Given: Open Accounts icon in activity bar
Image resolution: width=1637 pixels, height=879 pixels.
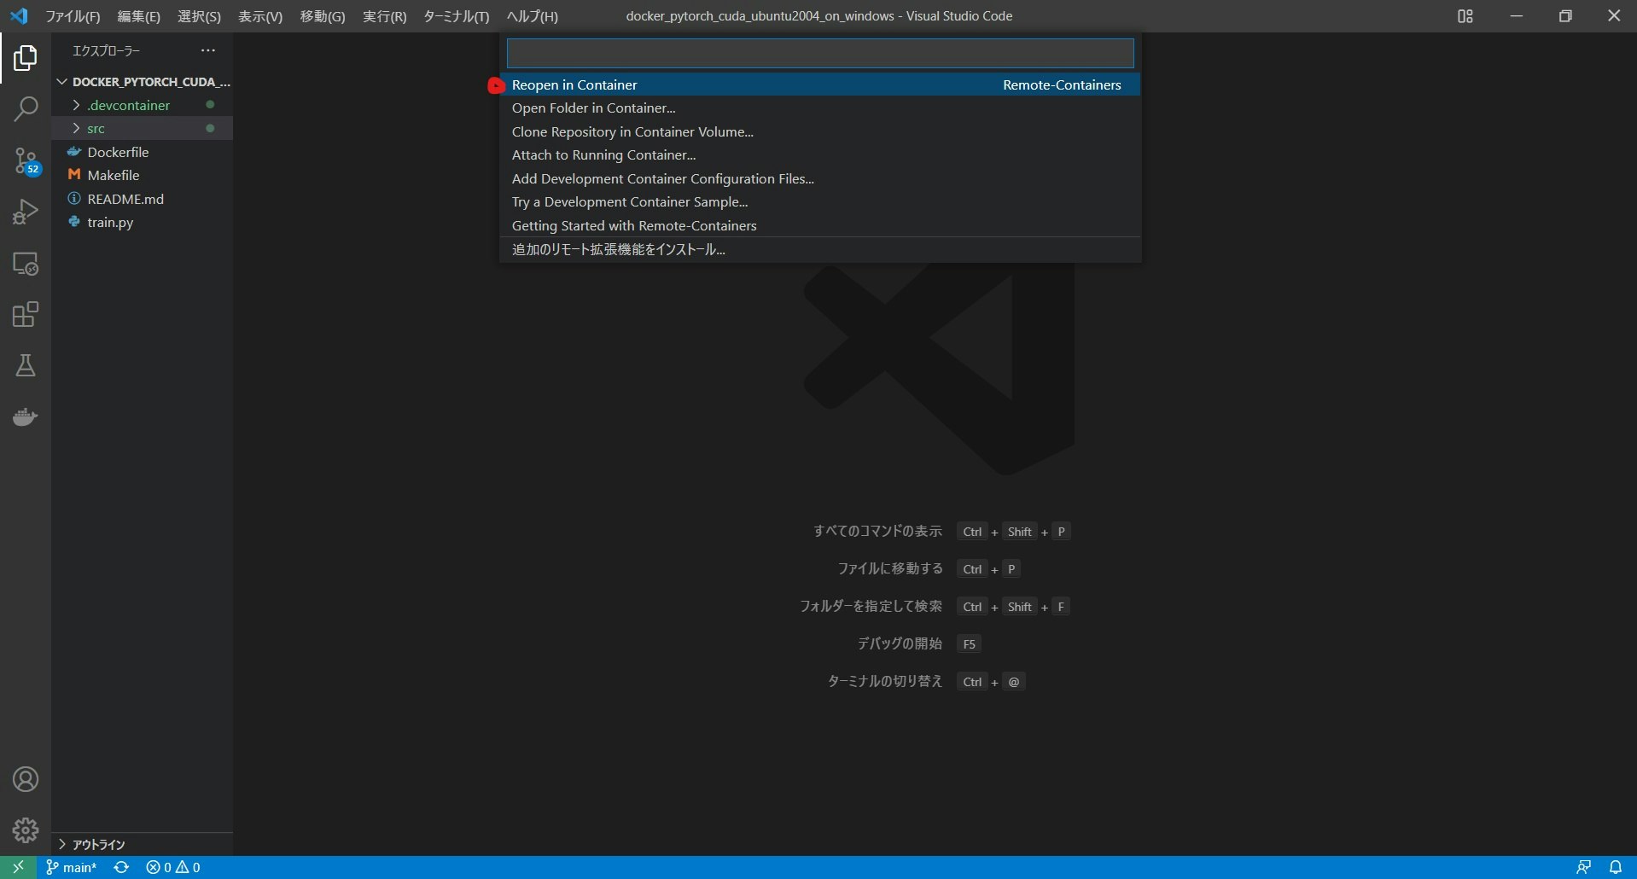Looking at the screenshot, I should point(26,779).
